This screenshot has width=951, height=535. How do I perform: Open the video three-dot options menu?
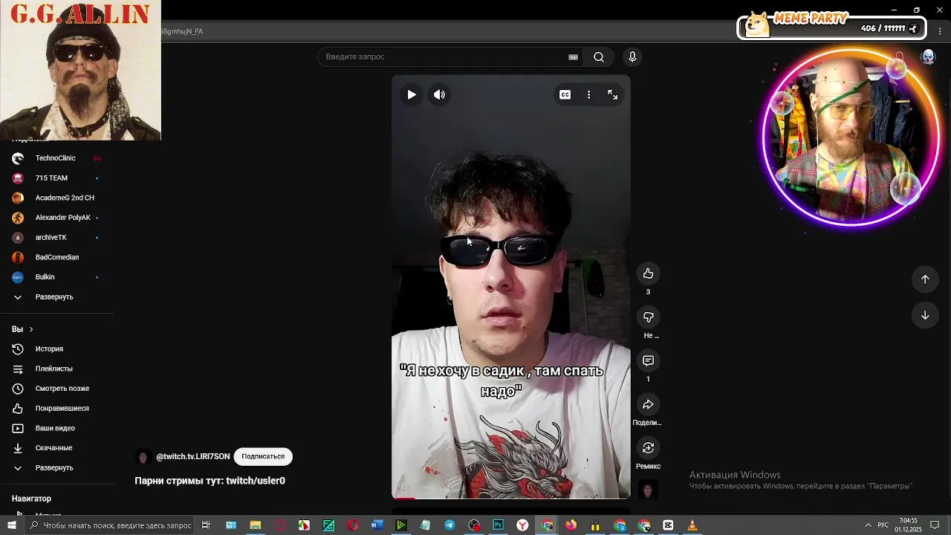click(588, 94)
